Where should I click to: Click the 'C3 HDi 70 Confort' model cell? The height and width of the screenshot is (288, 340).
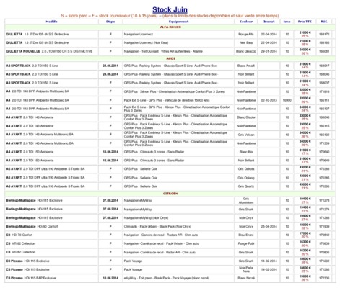(x=51, y=235)
